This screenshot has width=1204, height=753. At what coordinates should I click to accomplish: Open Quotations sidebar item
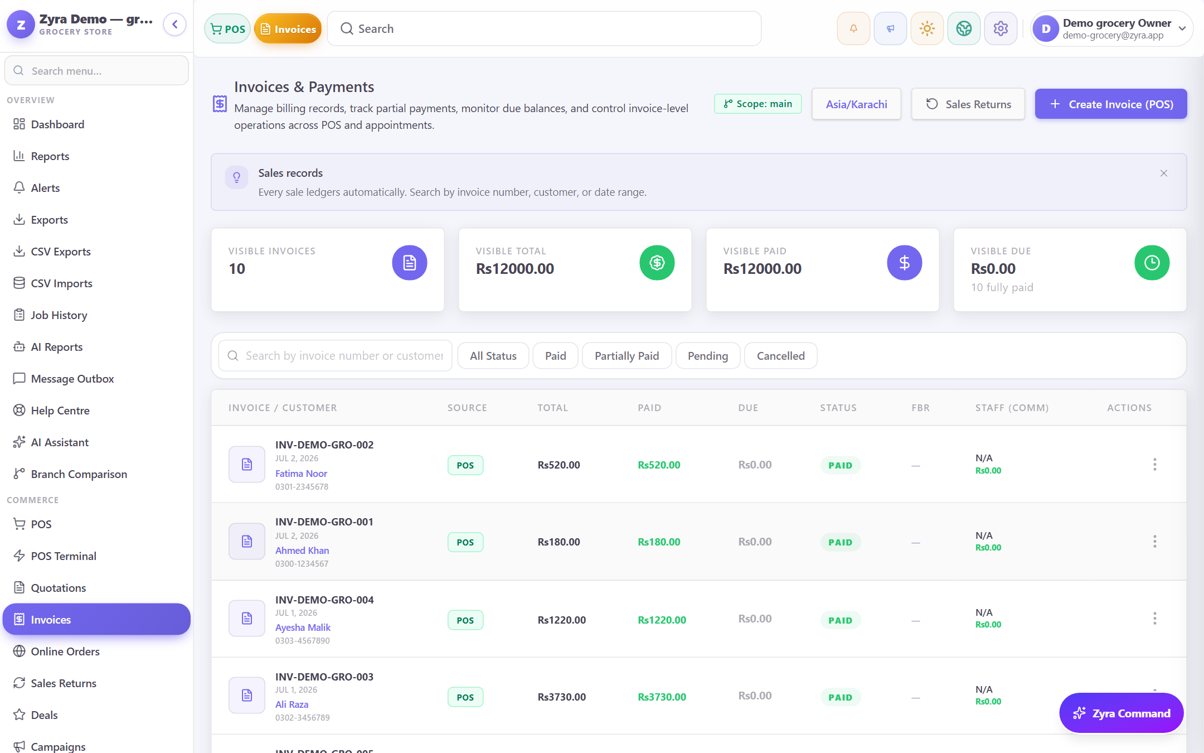pyautogui.click(x=96, y=588)
